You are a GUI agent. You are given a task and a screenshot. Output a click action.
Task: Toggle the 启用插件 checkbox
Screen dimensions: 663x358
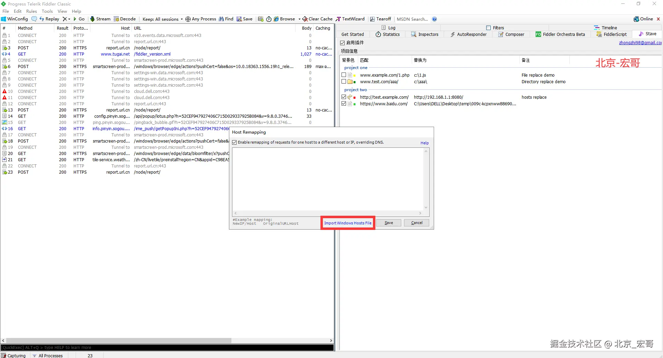(343, 43)
